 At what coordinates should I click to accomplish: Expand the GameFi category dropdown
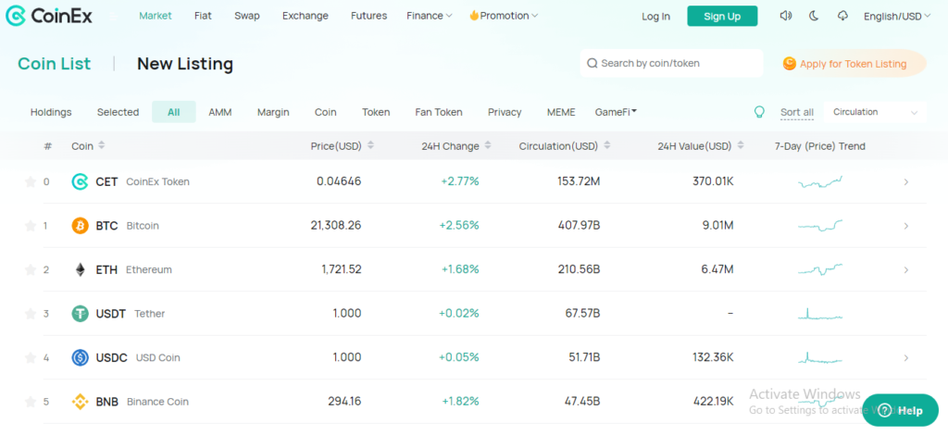pyautogui.click(x=616, y=112)
